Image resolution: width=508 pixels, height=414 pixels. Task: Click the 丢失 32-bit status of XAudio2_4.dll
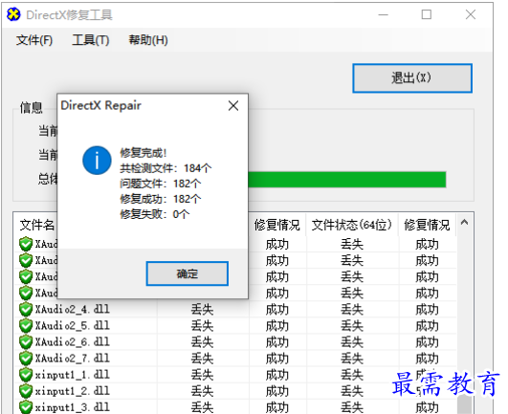(x=202, y=310)
